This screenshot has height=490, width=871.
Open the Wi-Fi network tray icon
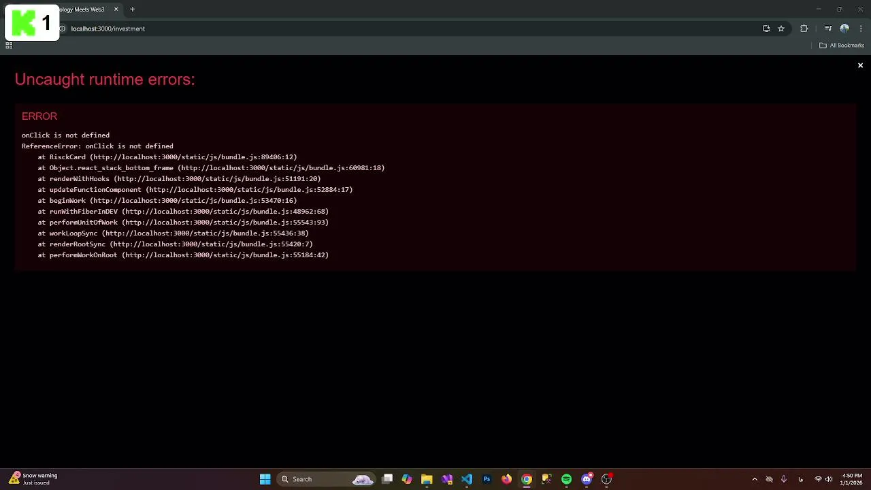click(x=818, y=479)
